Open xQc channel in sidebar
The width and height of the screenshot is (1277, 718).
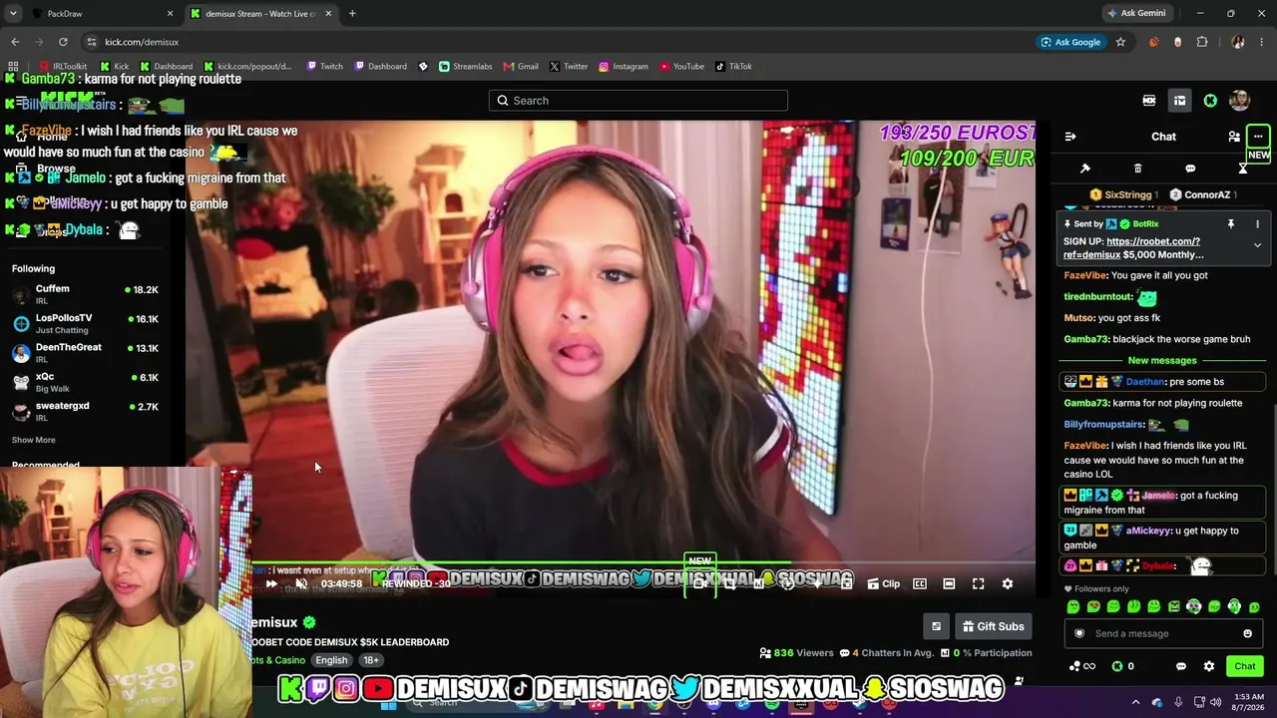coord(85,382)
